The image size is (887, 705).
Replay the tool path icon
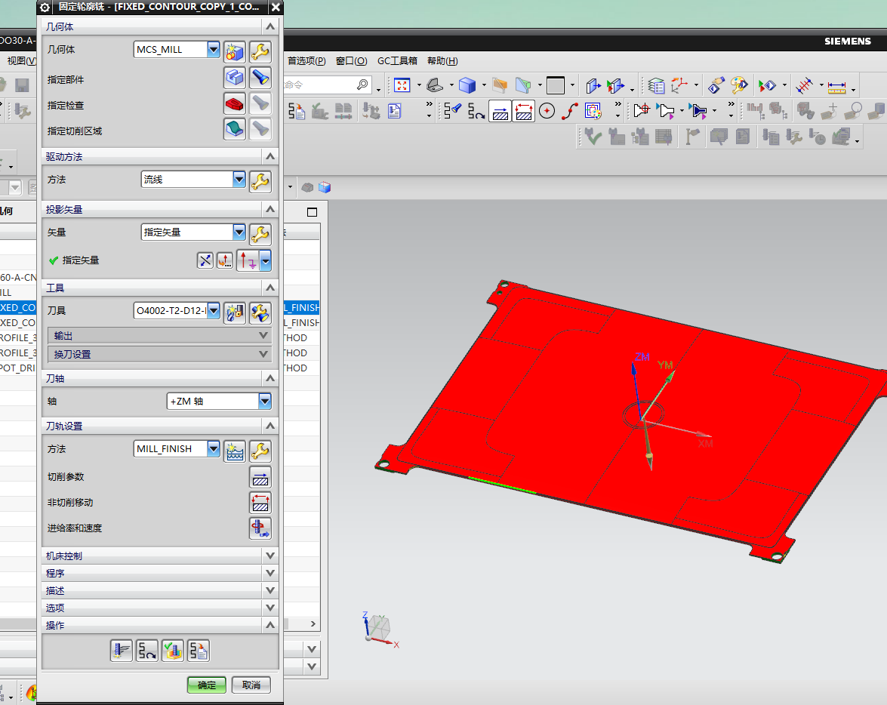pyautogui.click(x=147, y=651)
